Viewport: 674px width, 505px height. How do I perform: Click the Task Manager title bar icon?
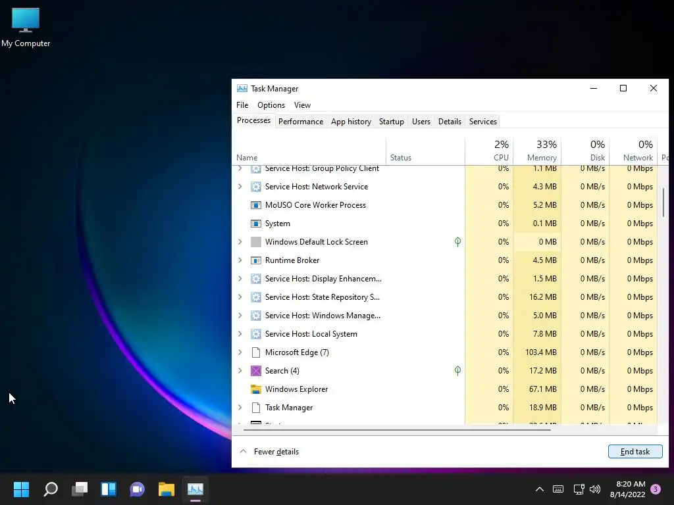[x=242, y=89]
